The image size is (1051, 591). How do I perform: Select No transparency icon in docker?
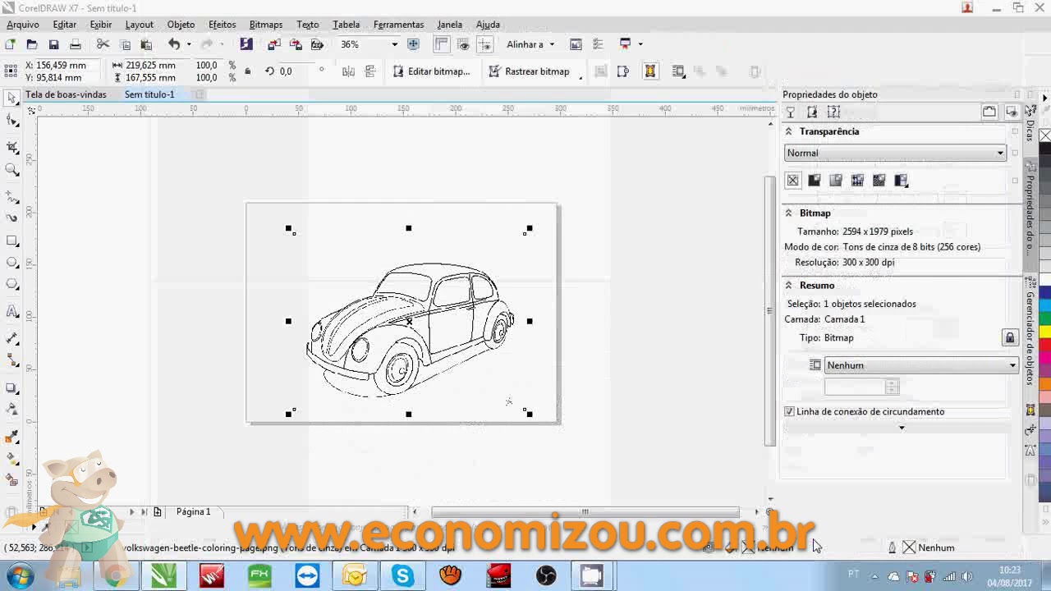793,181
